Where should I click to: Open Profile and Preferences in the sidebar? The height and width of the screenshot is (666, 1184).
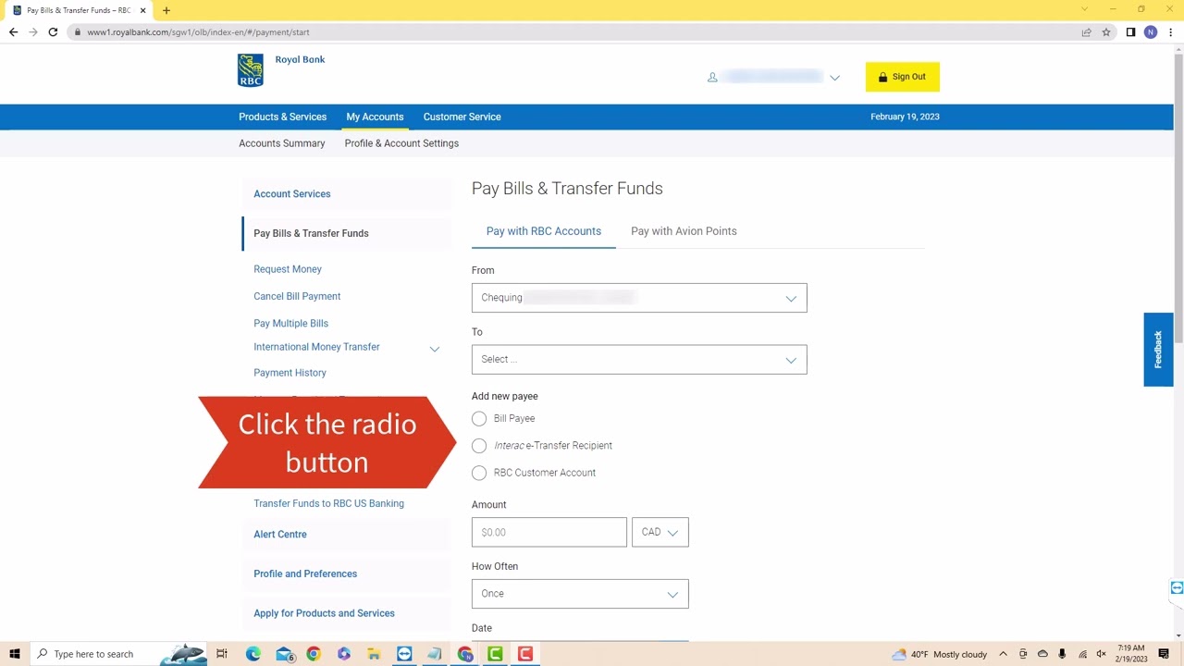[x=305, y=573]
